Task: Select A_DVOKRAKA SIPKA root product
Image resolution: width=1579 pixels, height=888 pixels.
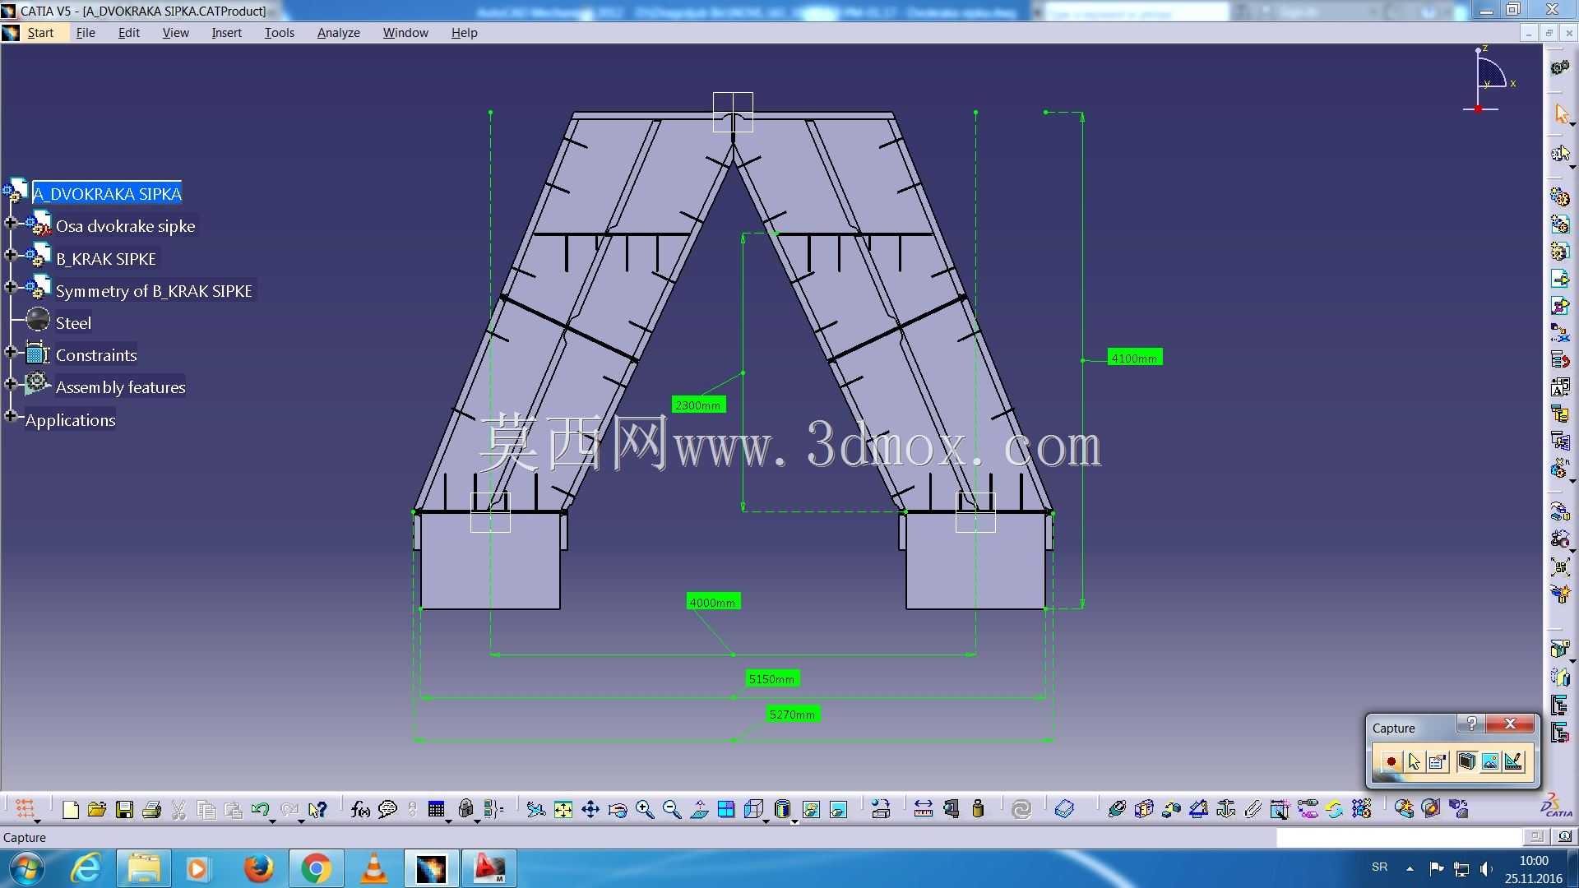Action: (x=107, y=194)
